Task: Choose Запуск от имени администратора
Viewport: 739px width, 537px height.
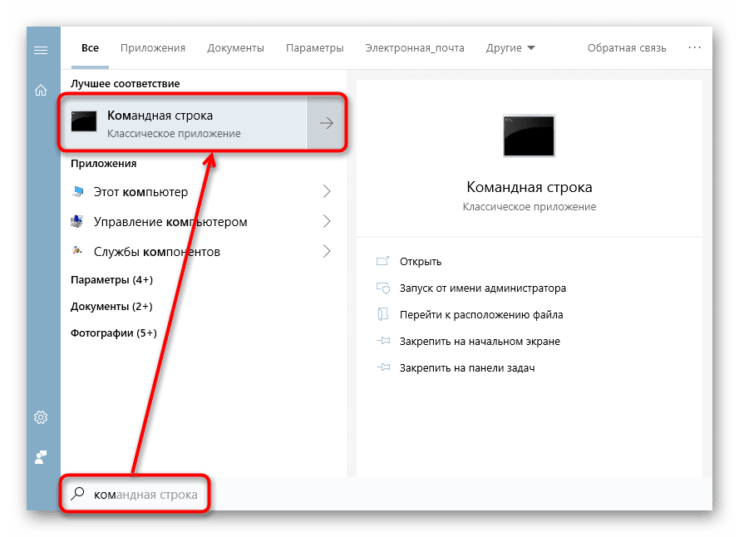Action: click(483, 288)
